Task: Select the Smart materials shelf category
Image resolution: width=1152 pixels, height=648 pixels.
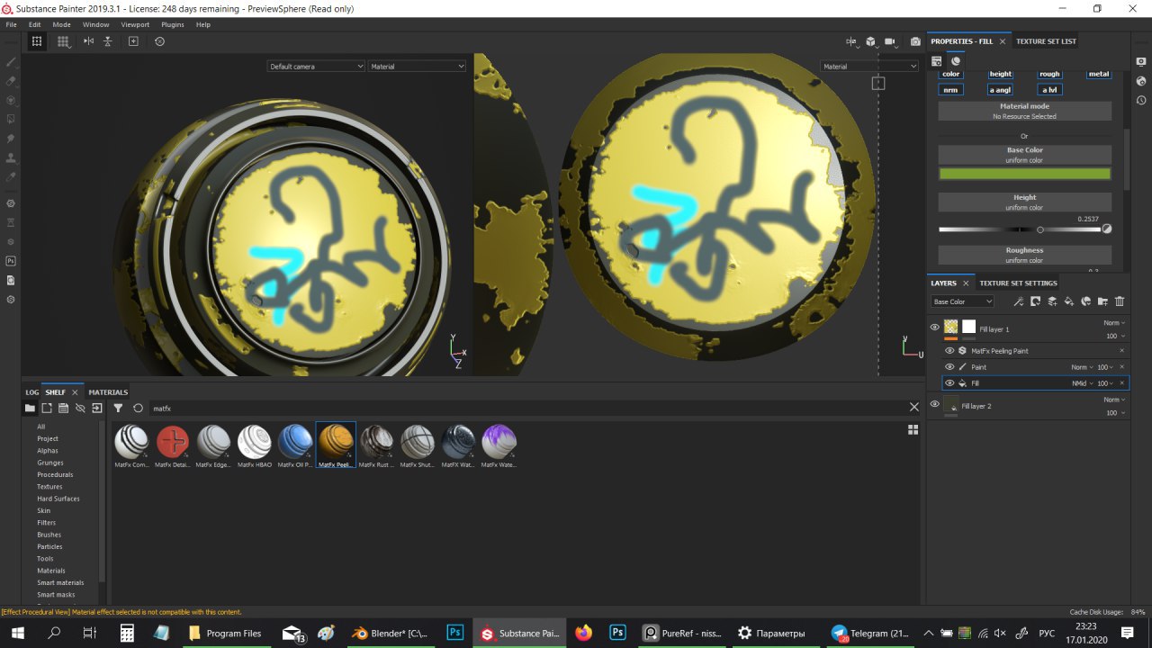Action: pos(60,582)
